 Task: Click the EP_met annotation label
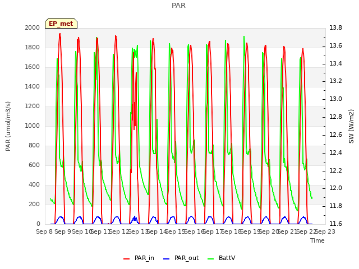(x=61, y=24)
